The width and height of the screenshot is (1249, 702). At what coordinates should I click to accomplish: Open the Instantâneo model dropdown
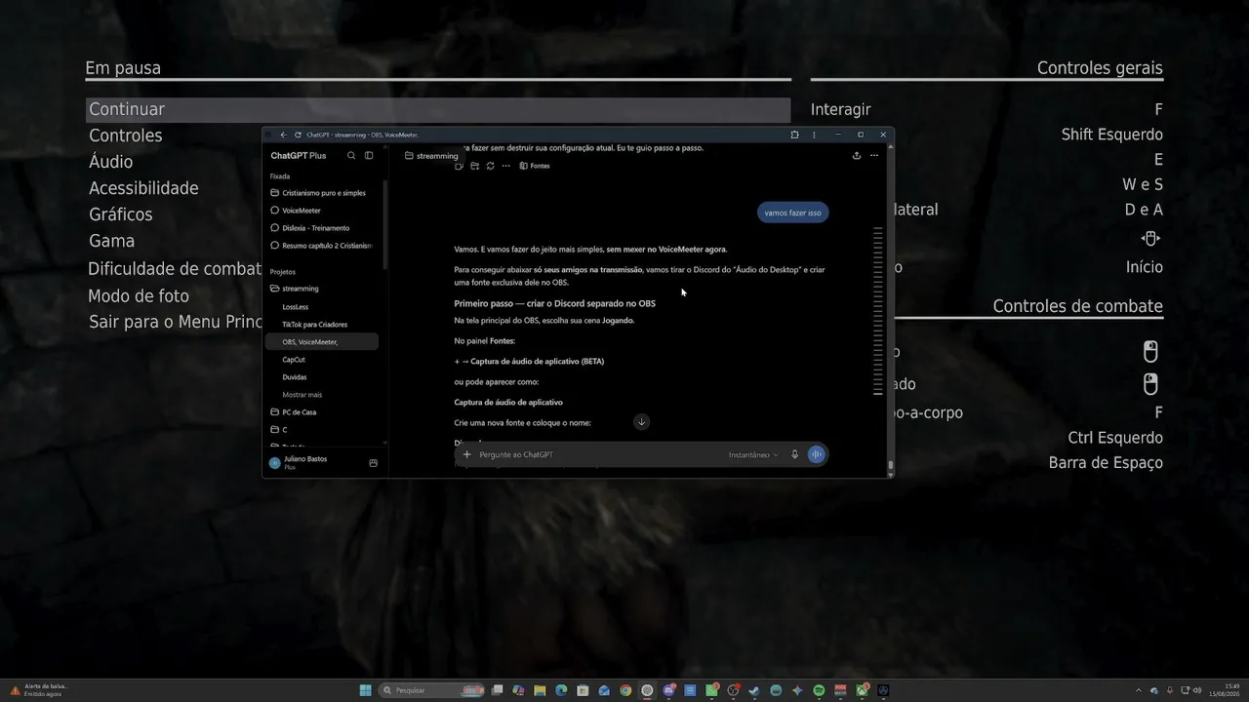[x=753, y=454]
